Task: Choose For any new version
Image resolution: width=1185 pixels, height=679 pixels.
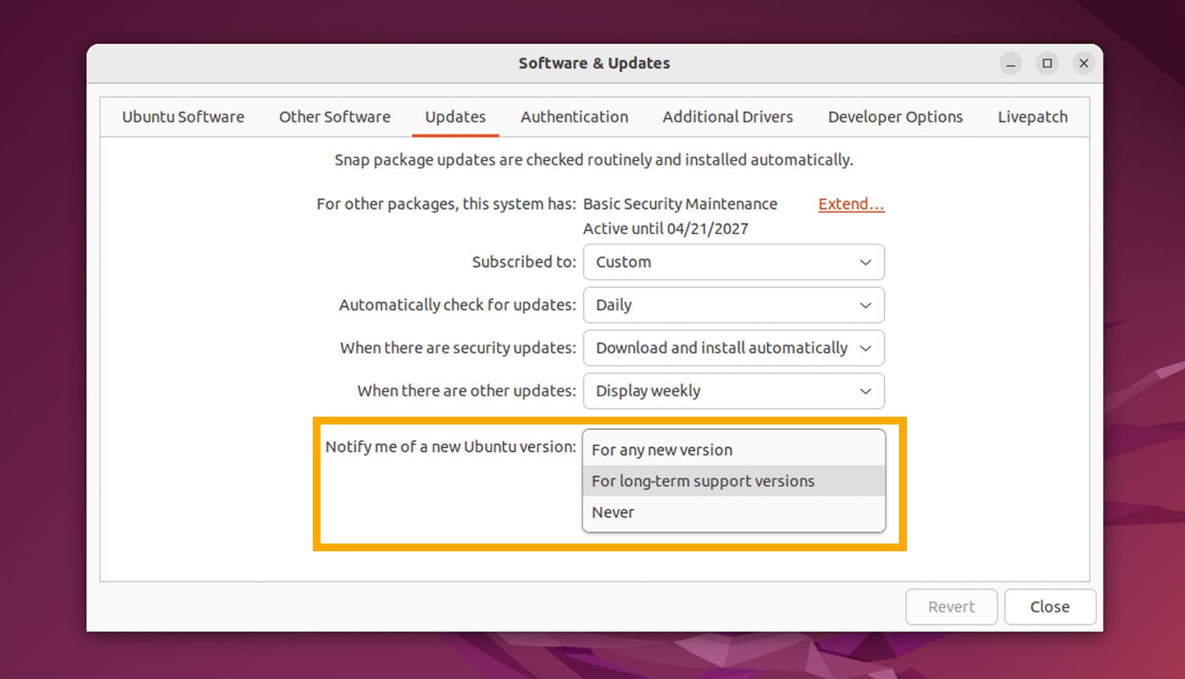Action: (x=734, y=450)
